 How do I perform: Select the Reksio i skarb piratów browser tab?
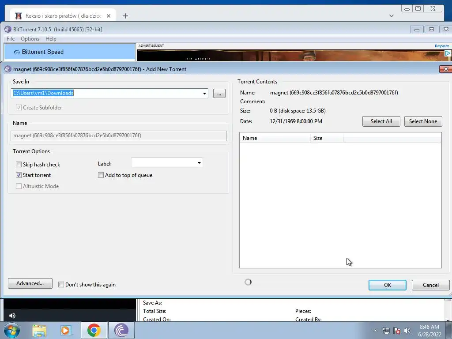point(63,16)
